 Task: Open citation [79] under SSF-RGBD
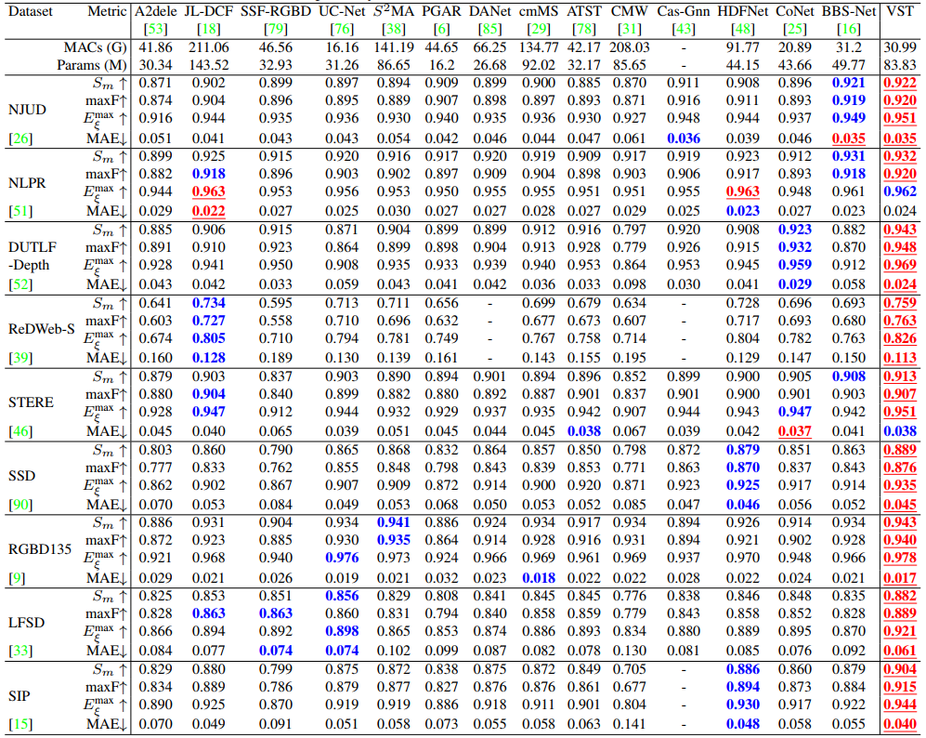pyautogui.click(x=275, y=29)
